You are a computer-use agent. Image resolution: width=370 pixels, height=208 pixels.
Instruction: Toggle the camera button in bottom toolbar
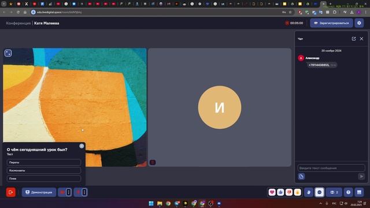[62, 192]
